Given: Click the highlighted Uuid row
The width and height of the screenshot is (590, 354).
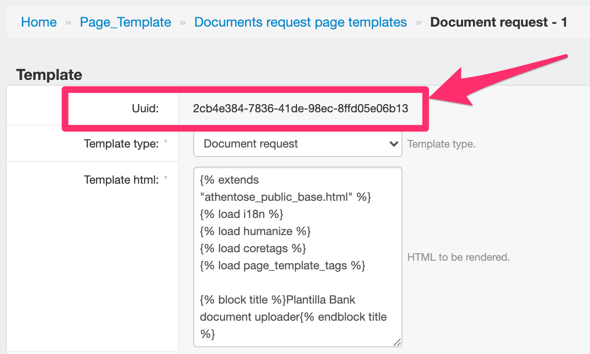Looking at the screenshot, I should [246, 108].
